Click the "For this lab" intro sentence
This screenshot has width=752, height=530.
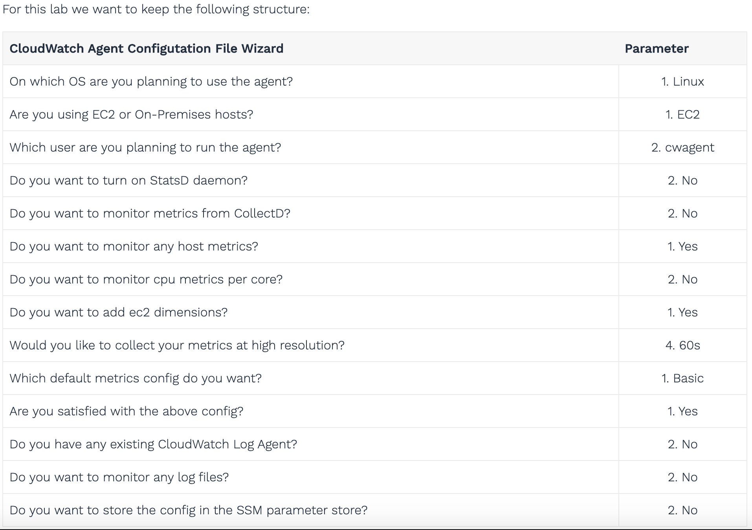click(156, 9)
